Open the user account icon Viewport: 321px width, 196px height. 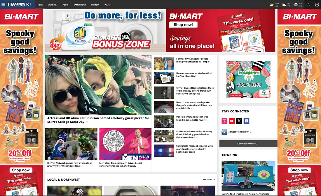(x=317, y=4)
